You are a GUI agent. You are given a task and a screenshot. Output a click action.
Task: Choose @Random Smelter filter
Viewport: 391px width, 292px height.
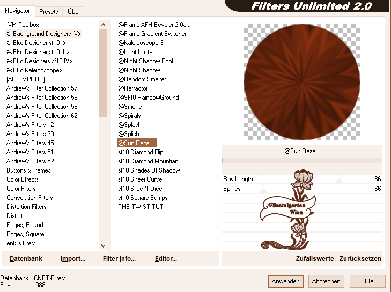[x=142, y=79]
